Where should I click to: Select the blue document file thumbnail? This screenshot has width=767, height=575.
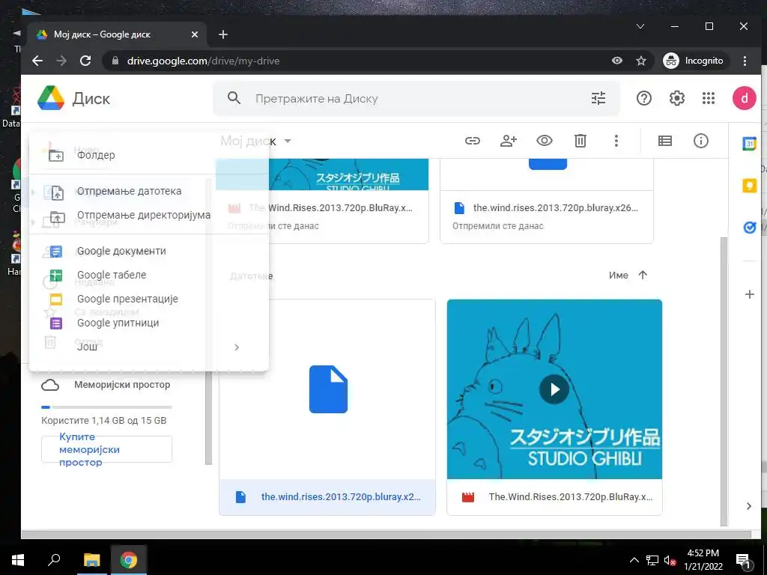click(x=328, y=389)
